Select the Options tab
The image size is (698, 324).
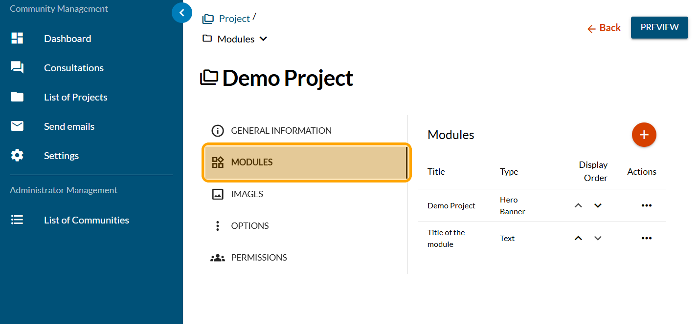click(x=249, y=226)
